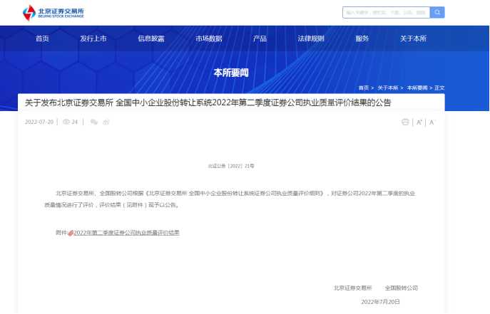
Task: Open the 信息披露 menu
Action: (x=151, y=38)
